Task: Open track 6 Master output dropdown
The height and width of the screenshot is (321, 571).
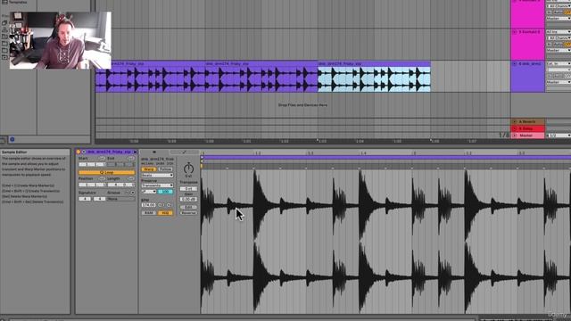Action: [x=559, y=82]
